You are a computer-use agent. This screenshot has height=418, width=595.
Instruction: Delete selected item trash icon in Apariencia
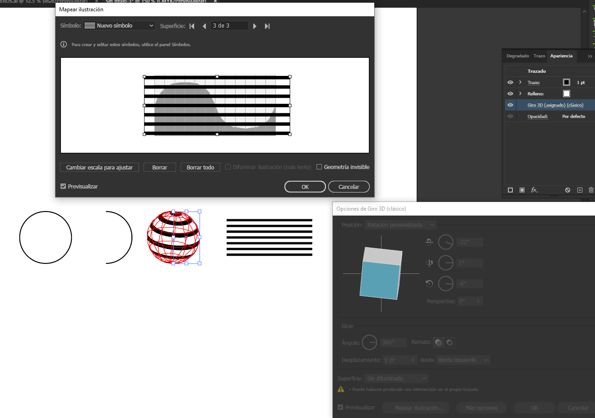(x=591, y=190)
